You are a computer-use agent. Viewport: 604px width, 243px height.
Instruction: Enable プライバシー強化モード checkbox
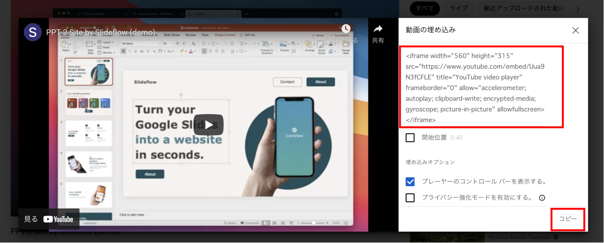(410, 198)
